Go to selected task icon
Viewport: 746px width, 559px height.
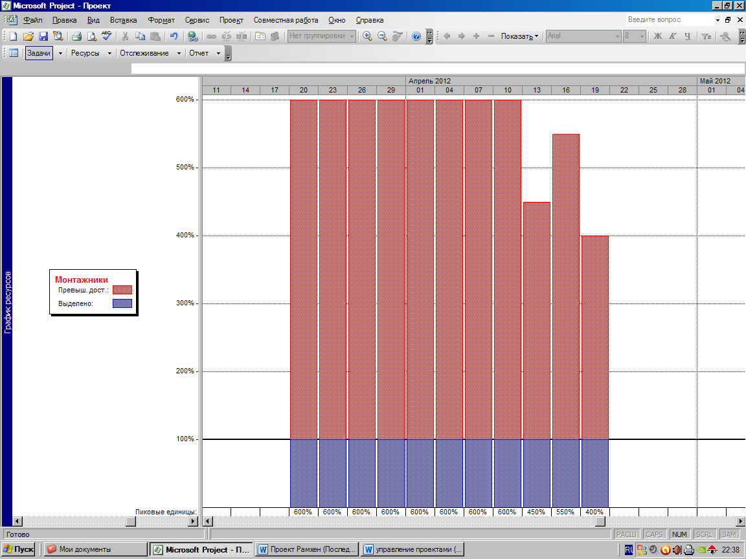click(397, 36)
